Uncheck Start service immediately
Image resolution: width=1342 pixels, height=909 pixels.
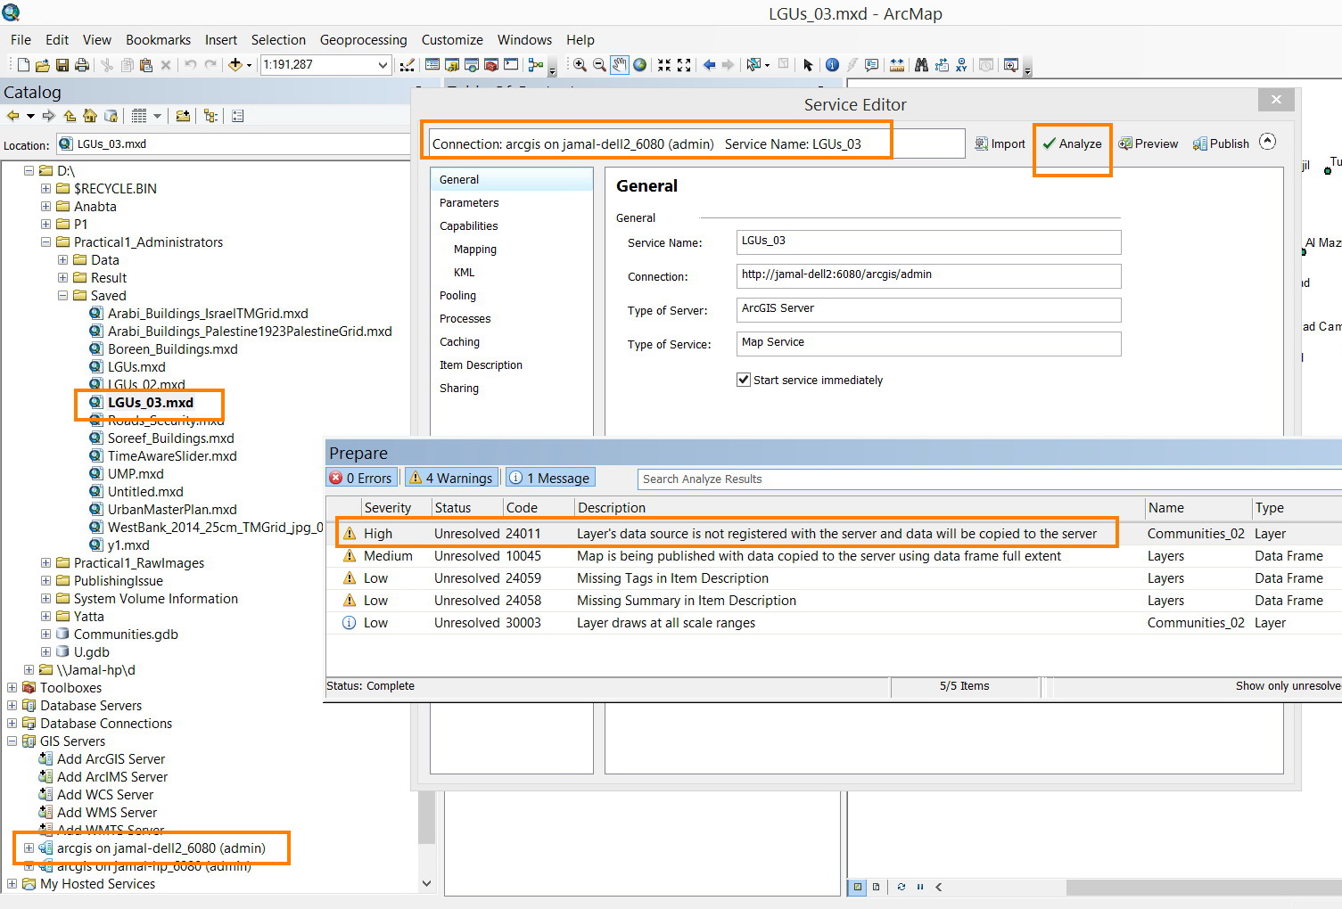[744, 380]
